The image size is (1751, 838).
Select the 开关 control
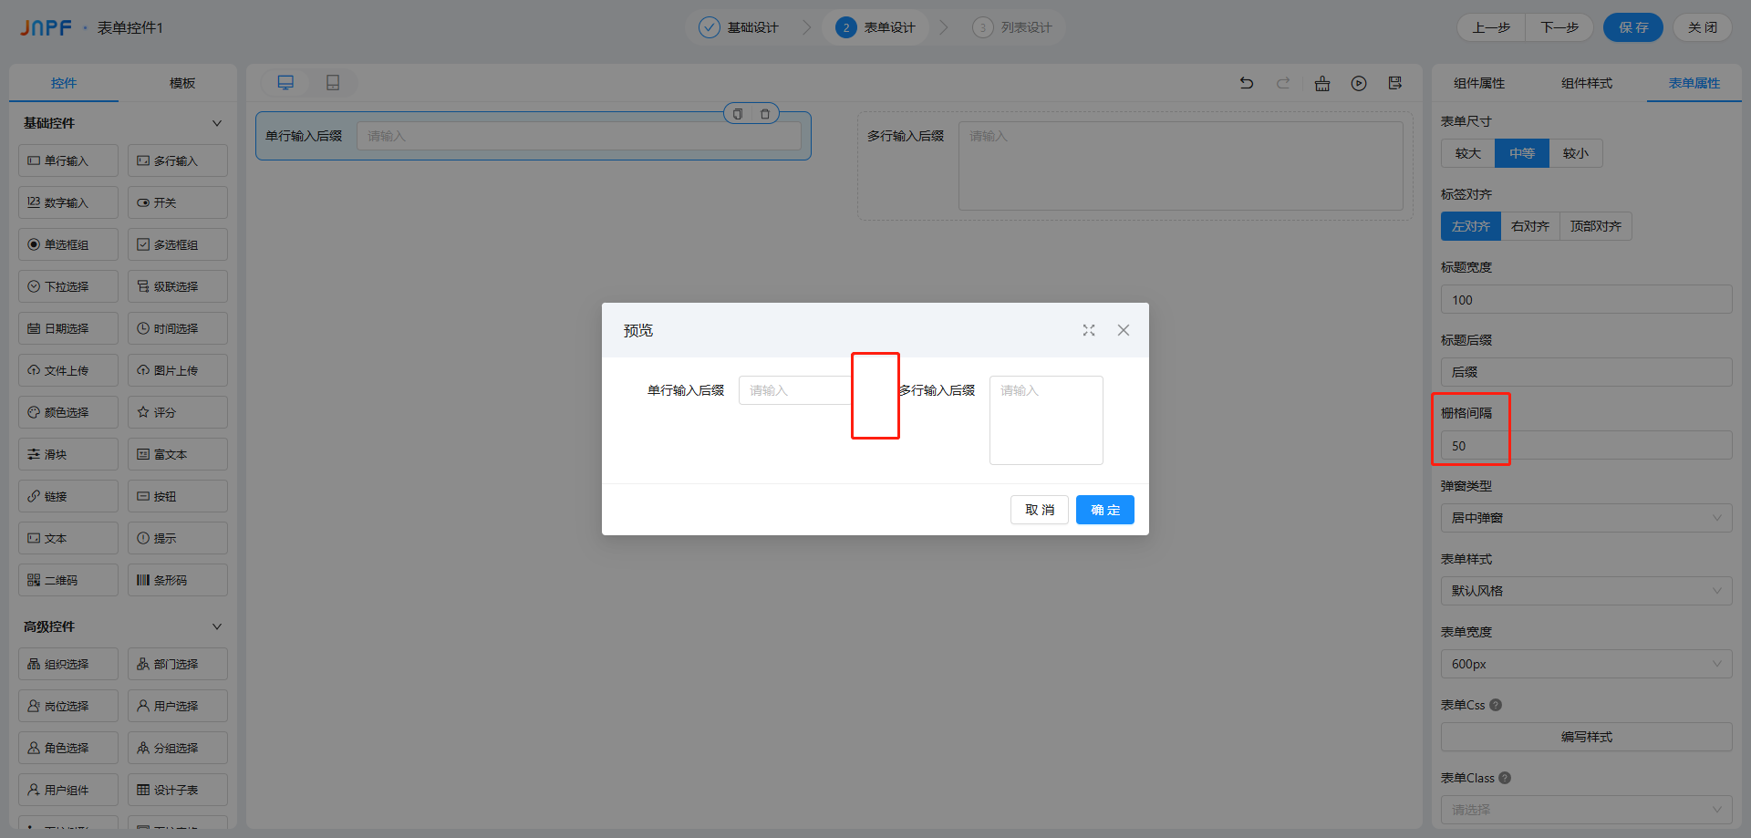pos(178,202)
